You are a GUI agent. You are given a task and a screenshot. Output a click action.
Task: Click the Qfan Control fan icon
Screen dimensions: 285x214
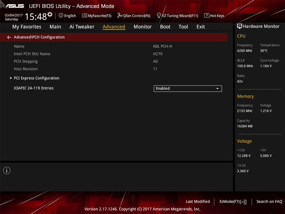pyautogui.click(x=120, y=15)
